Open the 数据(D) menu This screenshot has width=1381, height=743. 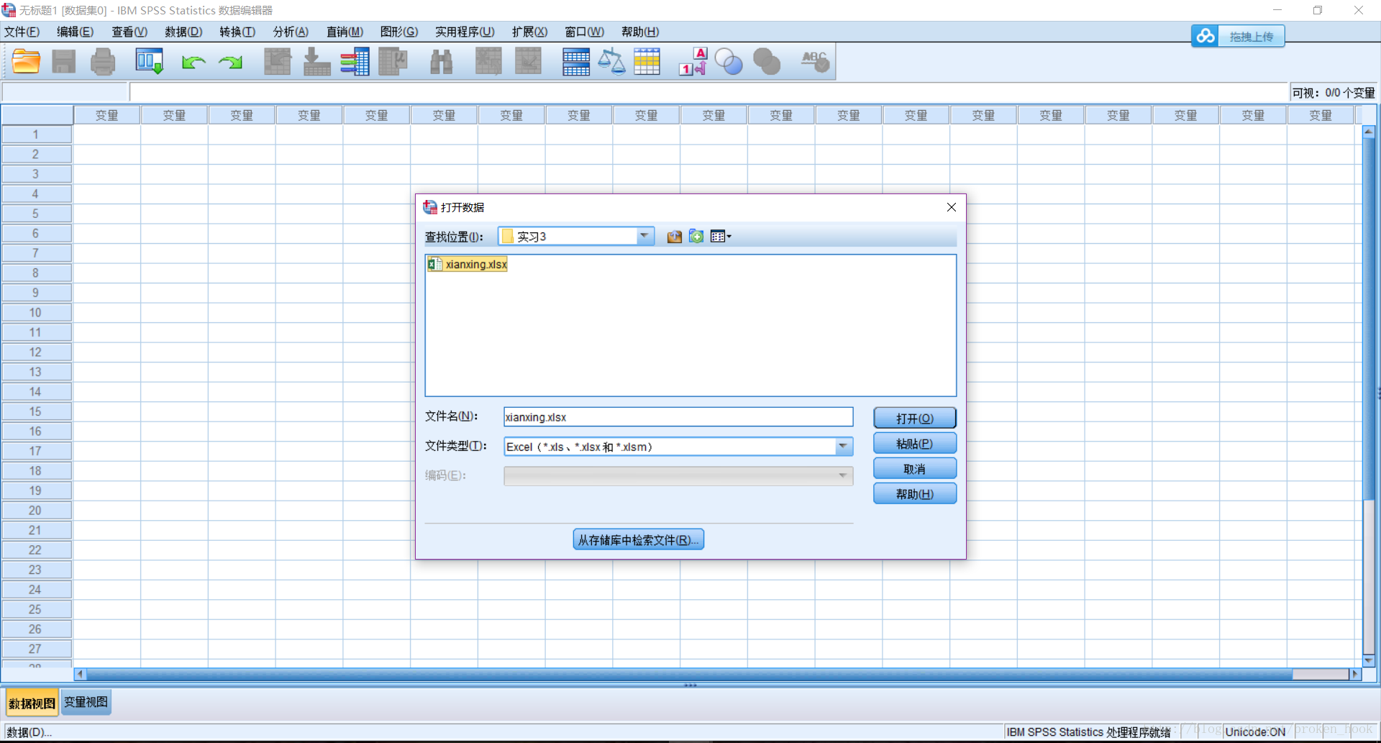183,32
